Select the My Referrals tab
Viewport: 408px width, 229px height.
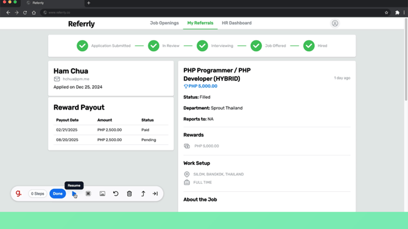[x=200, y=23]
